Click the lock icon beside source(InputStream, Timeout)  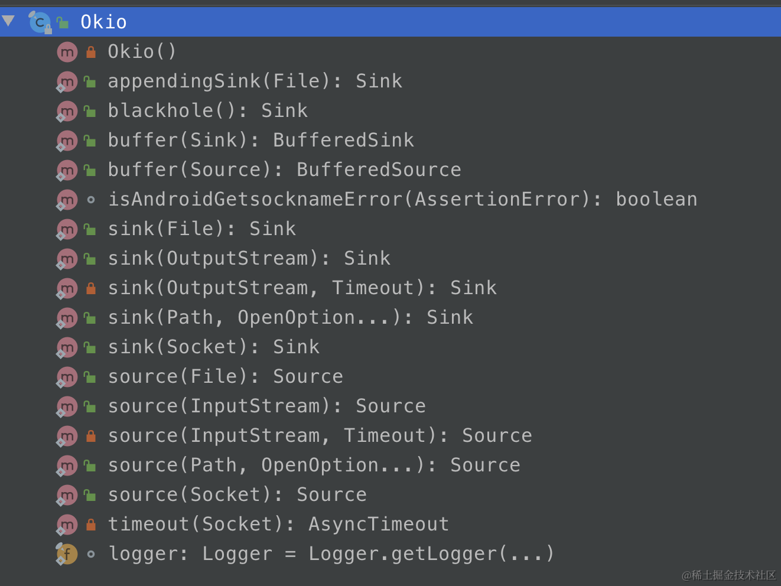(x=91, y=436)
